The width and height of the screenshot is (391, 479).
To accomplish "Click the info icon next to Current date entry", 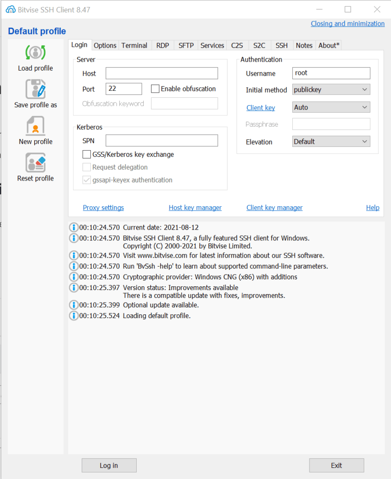I will tap(74, 227).
